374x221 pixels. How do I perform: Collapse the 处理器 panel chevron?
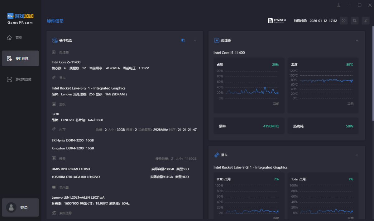(357, 40)
